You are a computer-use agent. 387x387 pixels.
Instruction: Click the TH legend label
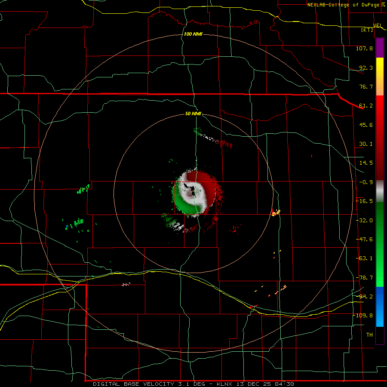click(369, 335)
